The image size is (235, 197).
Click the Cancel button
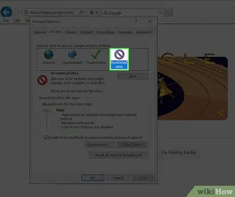118,178
